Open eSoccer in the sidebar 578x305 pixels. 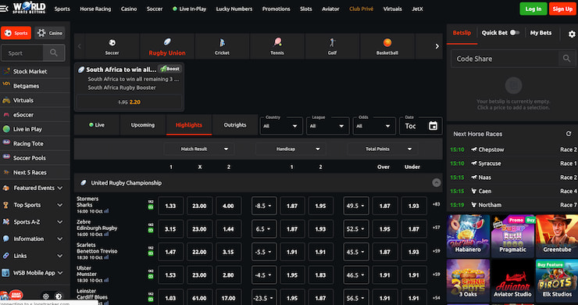[x=35, y=114]
